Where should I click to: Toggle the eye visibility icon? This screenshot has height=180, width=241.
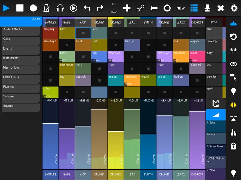(233, 64)
